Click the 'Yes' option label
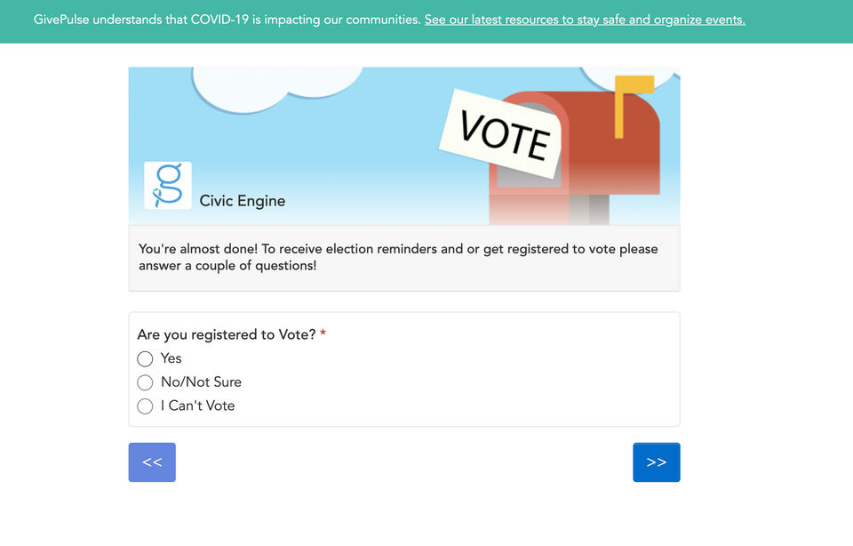The height and width of the screenshot is (546, 853). point(171,358)
